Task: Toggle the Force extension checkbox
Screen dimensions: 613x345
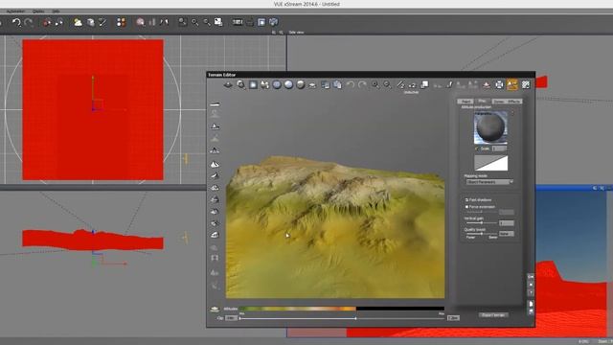Action: tap(466, 207)
